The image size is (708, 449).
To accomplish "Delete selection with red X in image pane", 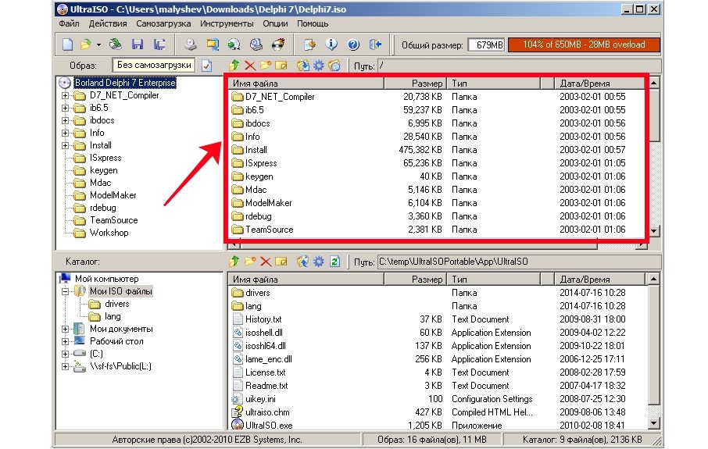I will click(249, 66).
